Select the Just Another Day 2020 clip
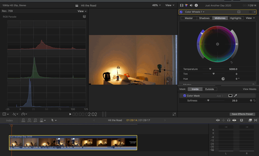This screenshot has width=259, height=156. (73, 143)
